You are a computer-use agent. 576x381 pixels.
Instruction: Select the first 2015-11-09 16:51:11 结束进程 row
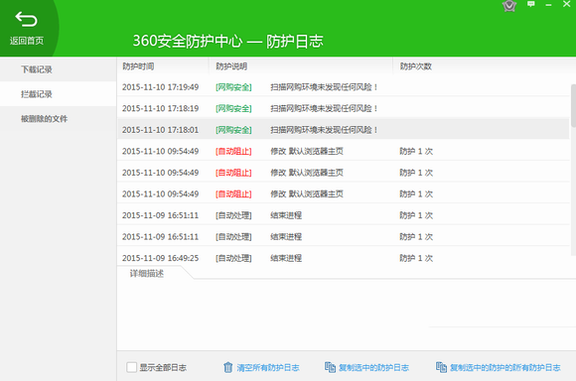tap(343, 215)
